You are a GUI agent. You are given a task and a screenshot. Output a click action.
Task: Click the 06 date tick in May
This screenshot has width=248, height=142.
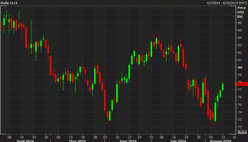pos(58,137)
